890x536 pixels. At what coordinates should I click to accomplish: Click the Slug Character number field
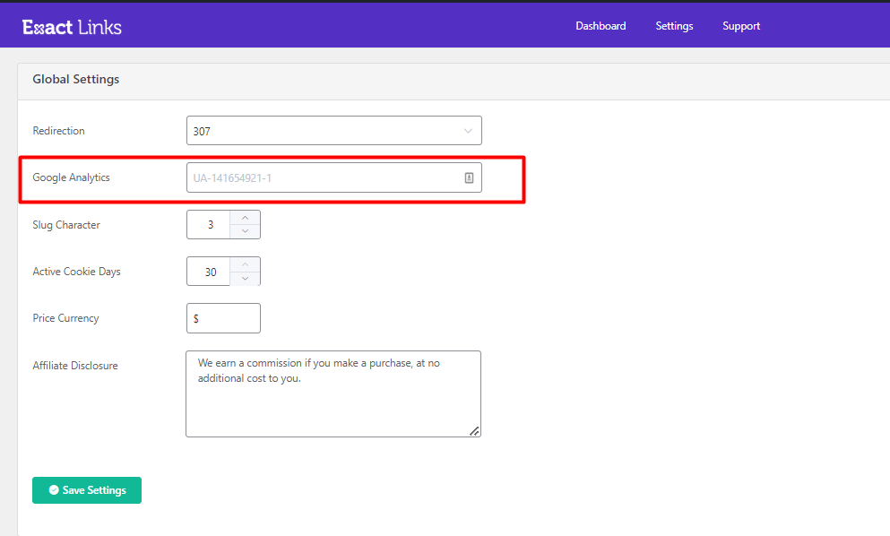tap(208, 224)
